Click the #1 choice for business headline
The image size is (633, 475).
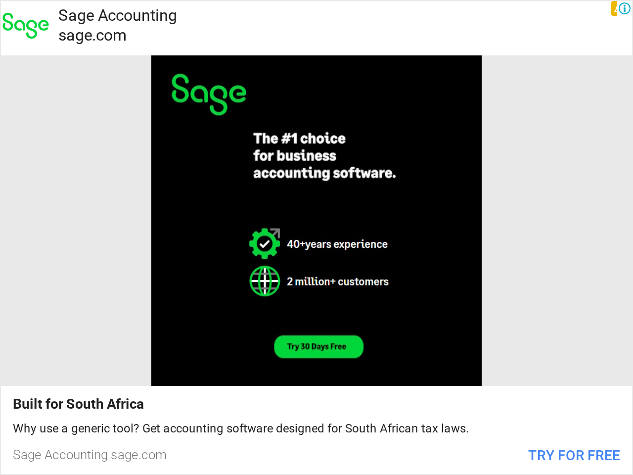[324, 155]
